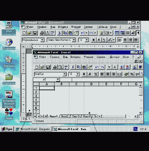Viewport: 149px width, 151px height.
Task: Toggle Underline (Ч) in Excel formatting toolbar
Action: tap(96, 74)
